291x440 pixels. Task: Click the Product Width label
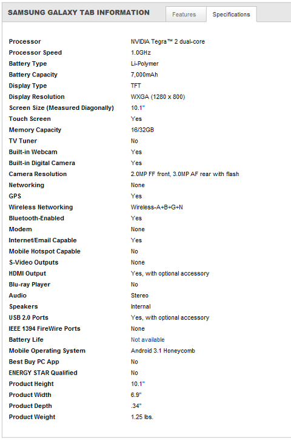[30, 395]
